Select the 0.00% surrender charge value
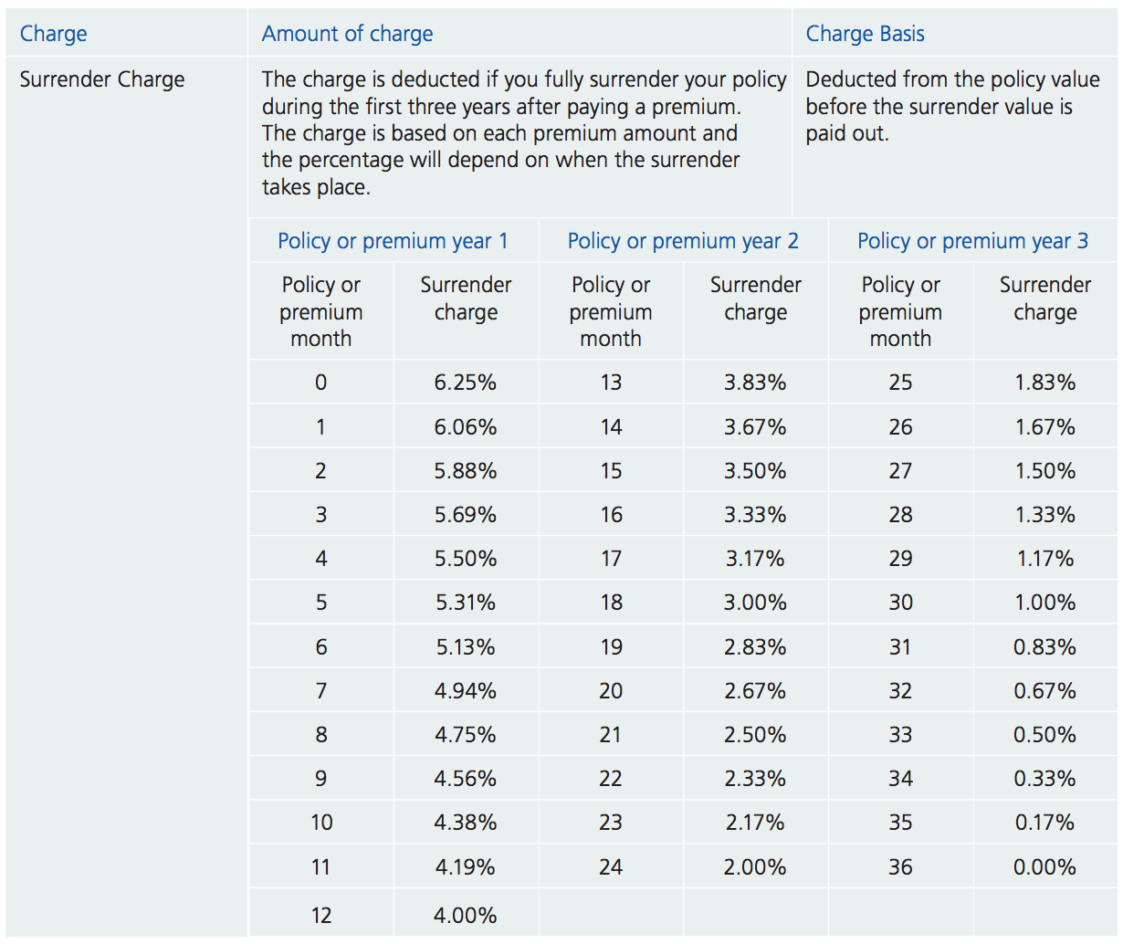Viewport: 1123px width, 944px height. (x=1044, y=867)
